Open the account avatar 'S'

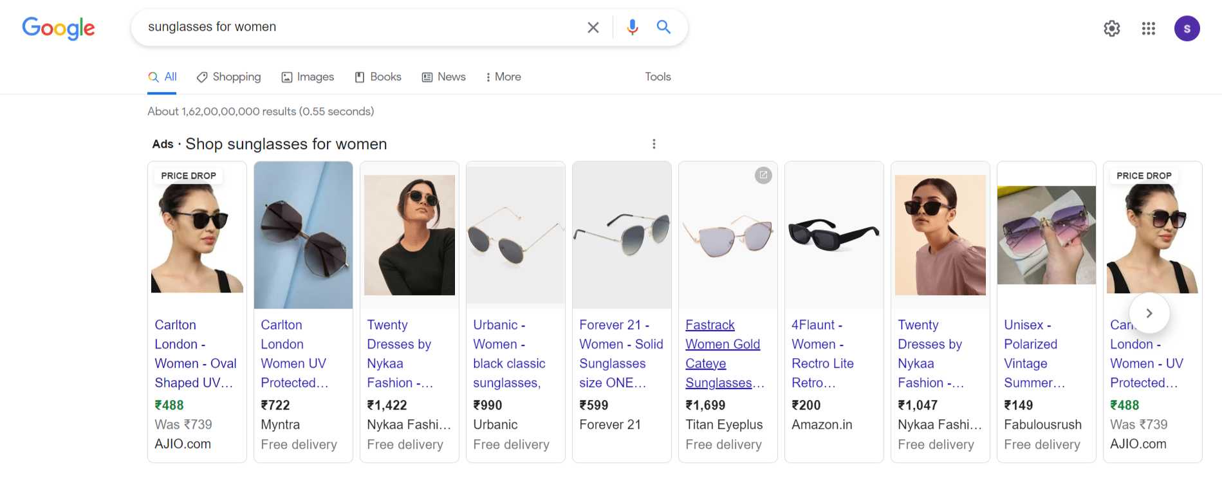click(x=1187, y=28)
